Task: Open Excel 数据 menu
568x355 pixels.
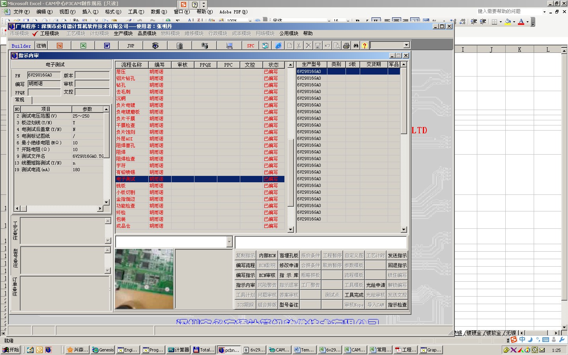Action: tap(159, 12)
